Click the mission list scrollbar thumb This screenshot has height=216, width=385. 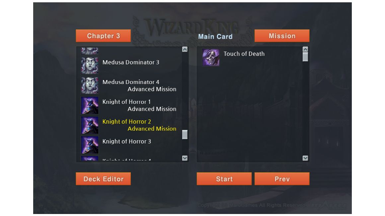pos(185,135)
